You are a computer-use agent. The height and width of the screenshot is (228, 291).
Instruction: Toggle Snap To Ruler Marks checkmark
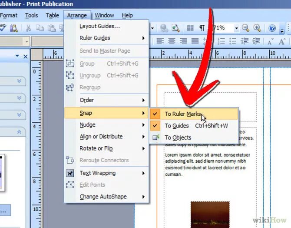155,114
